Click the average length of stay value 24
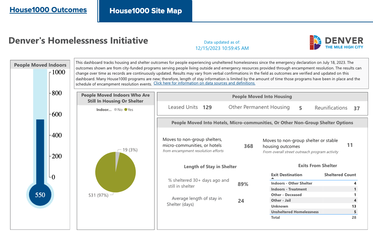 [241, 201]
